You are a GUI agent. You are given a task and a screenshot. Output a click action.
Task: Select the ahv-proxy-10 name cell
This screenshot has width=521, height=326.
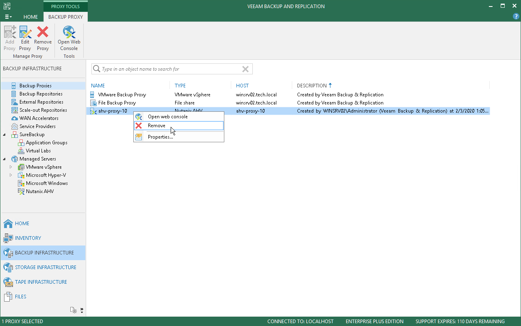(x=113, y=111)
